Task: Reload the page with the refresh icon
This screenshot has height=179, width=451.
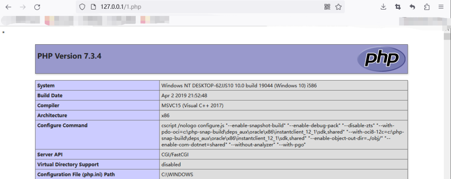Action: (37, 7)
